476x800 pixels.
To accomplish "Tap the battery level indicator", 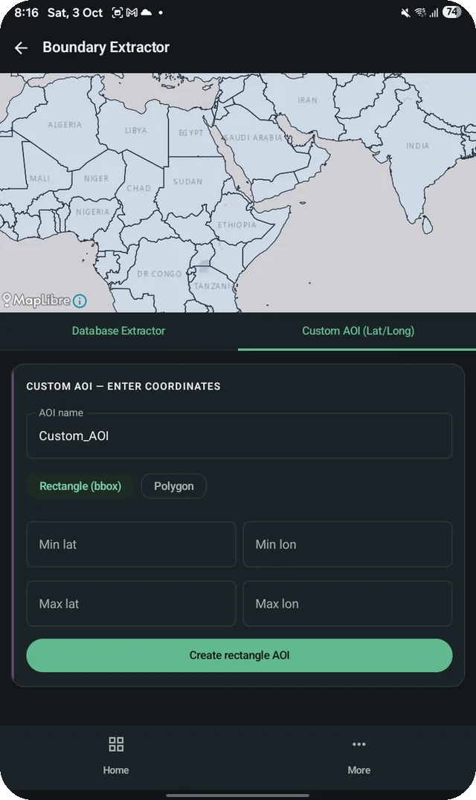I will coord(451,12).
